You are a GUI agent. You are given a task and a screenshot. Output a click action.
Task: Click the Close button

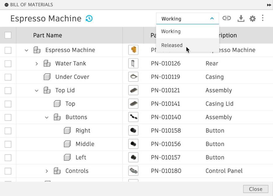[x=256, y=189]
